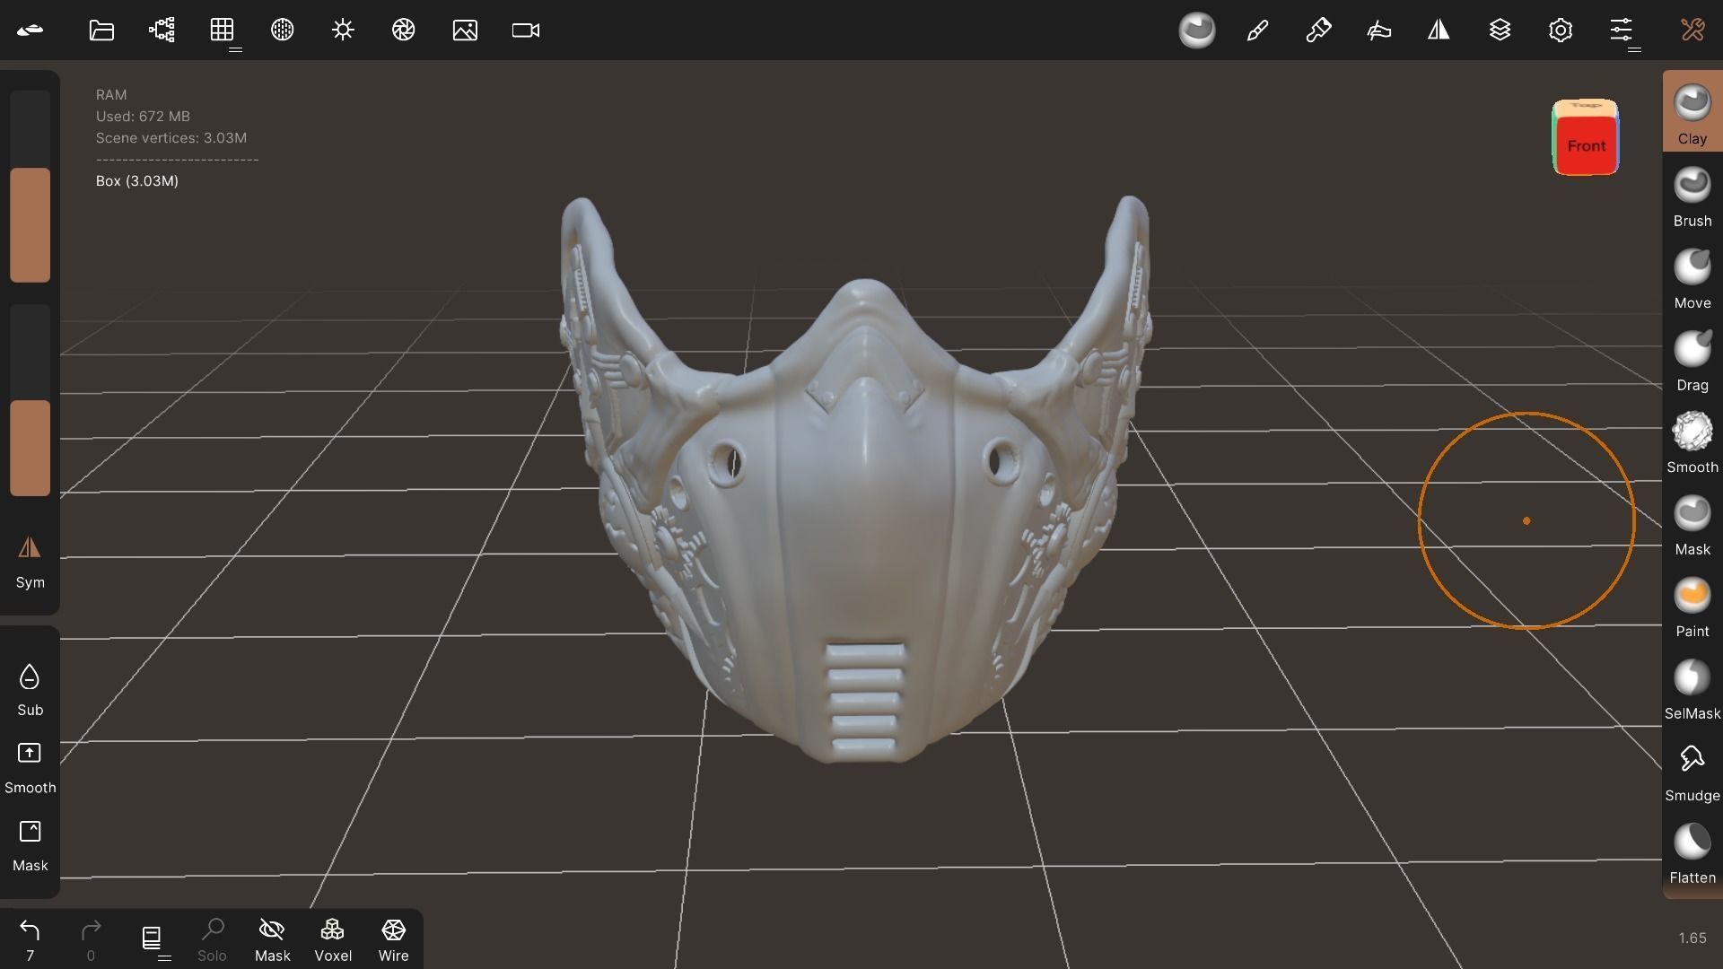Open the Post Process aperture menu
This screenshot has height=969, width=1723.
click(403, 31)
